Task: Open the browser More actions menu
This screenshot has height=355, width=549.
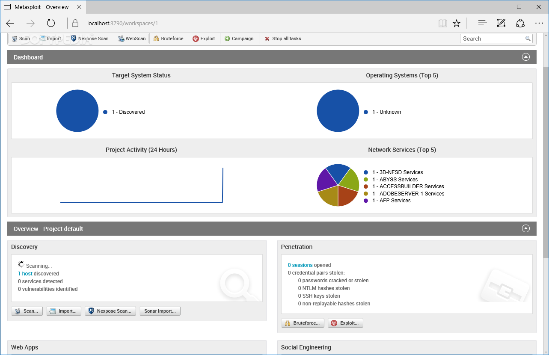Action: click(x=539, y=24)
